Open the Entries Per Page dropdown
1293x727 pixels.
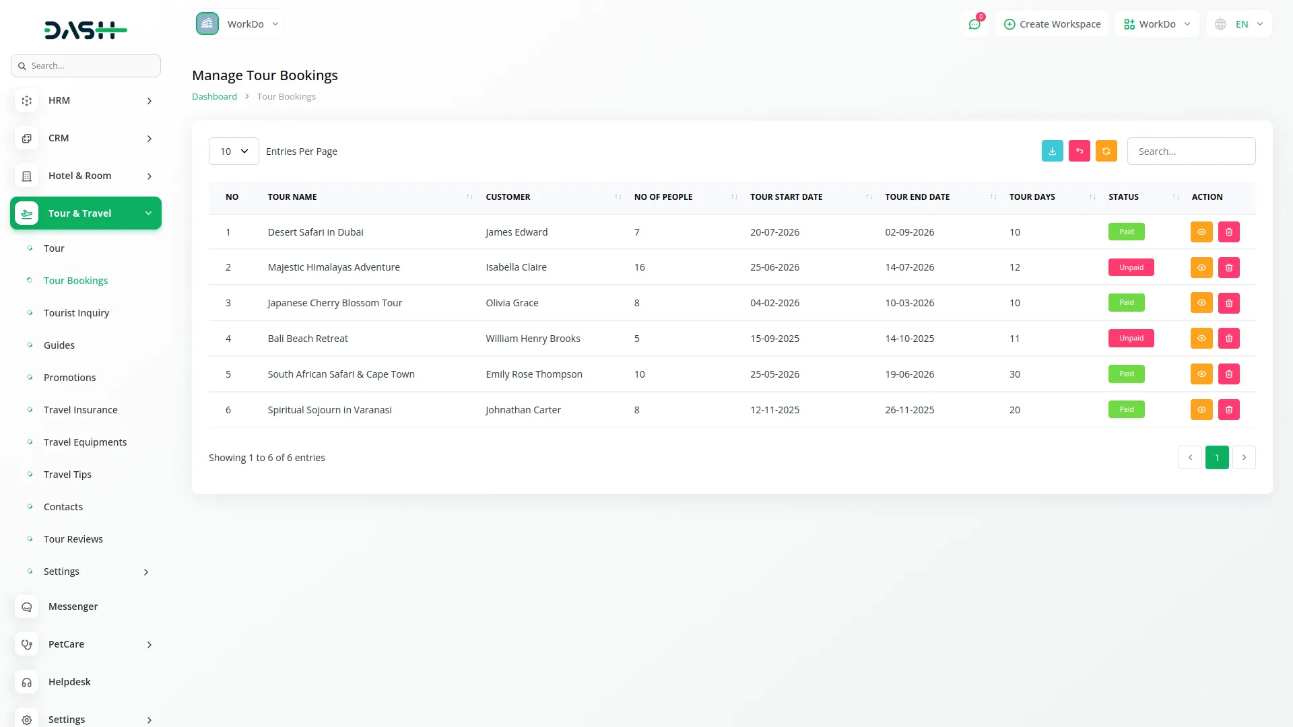pyautogui.click(x=233, y=151)
